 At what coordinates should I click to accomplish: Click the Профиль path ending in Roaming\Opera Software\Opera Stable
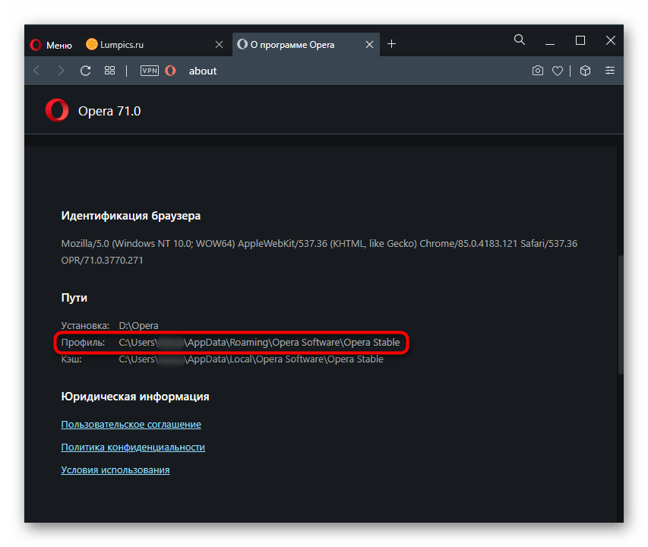click(x=259, y=343)
